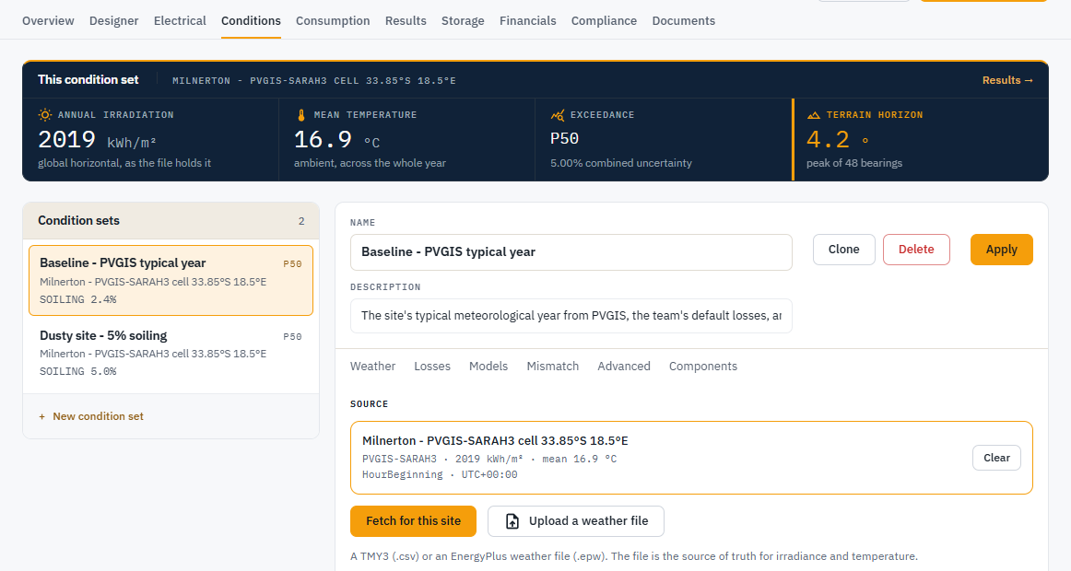This screenshot has width=1071, height=571.
Task: Click the P50 exceedance value
Action: 565,138
